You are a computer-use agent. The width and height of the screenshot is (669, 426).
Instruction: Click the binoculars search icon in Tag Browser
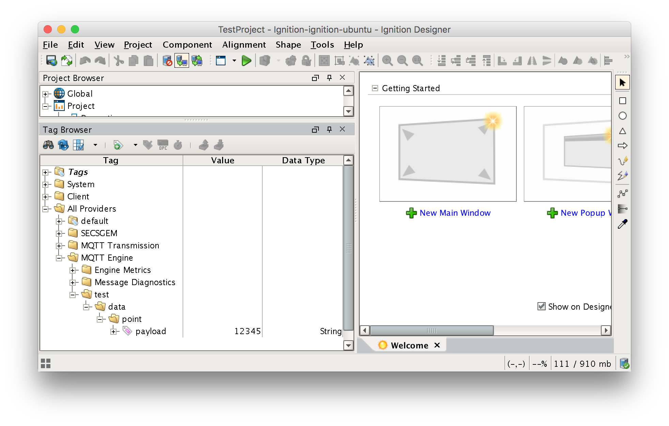point(48,145)
